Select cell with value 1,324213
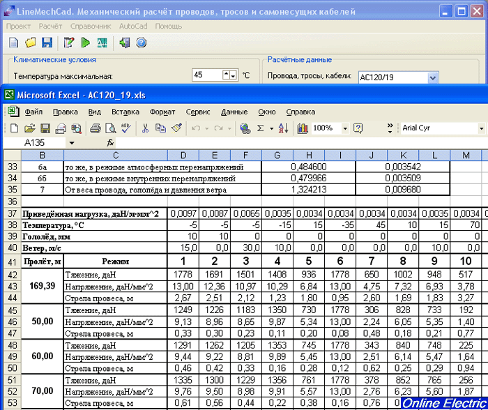 coord(308,190)
